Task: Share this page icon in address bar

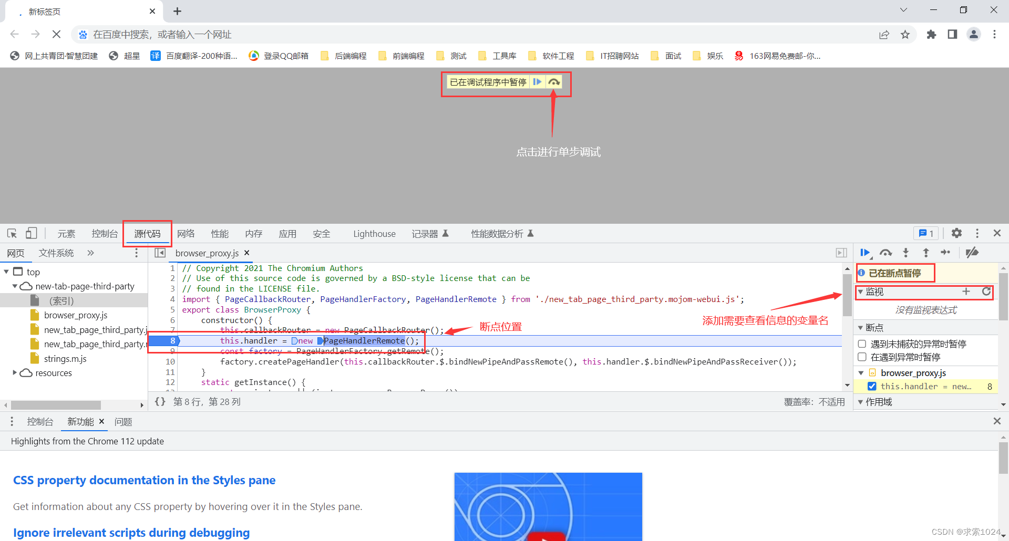Action: [884, 35]
